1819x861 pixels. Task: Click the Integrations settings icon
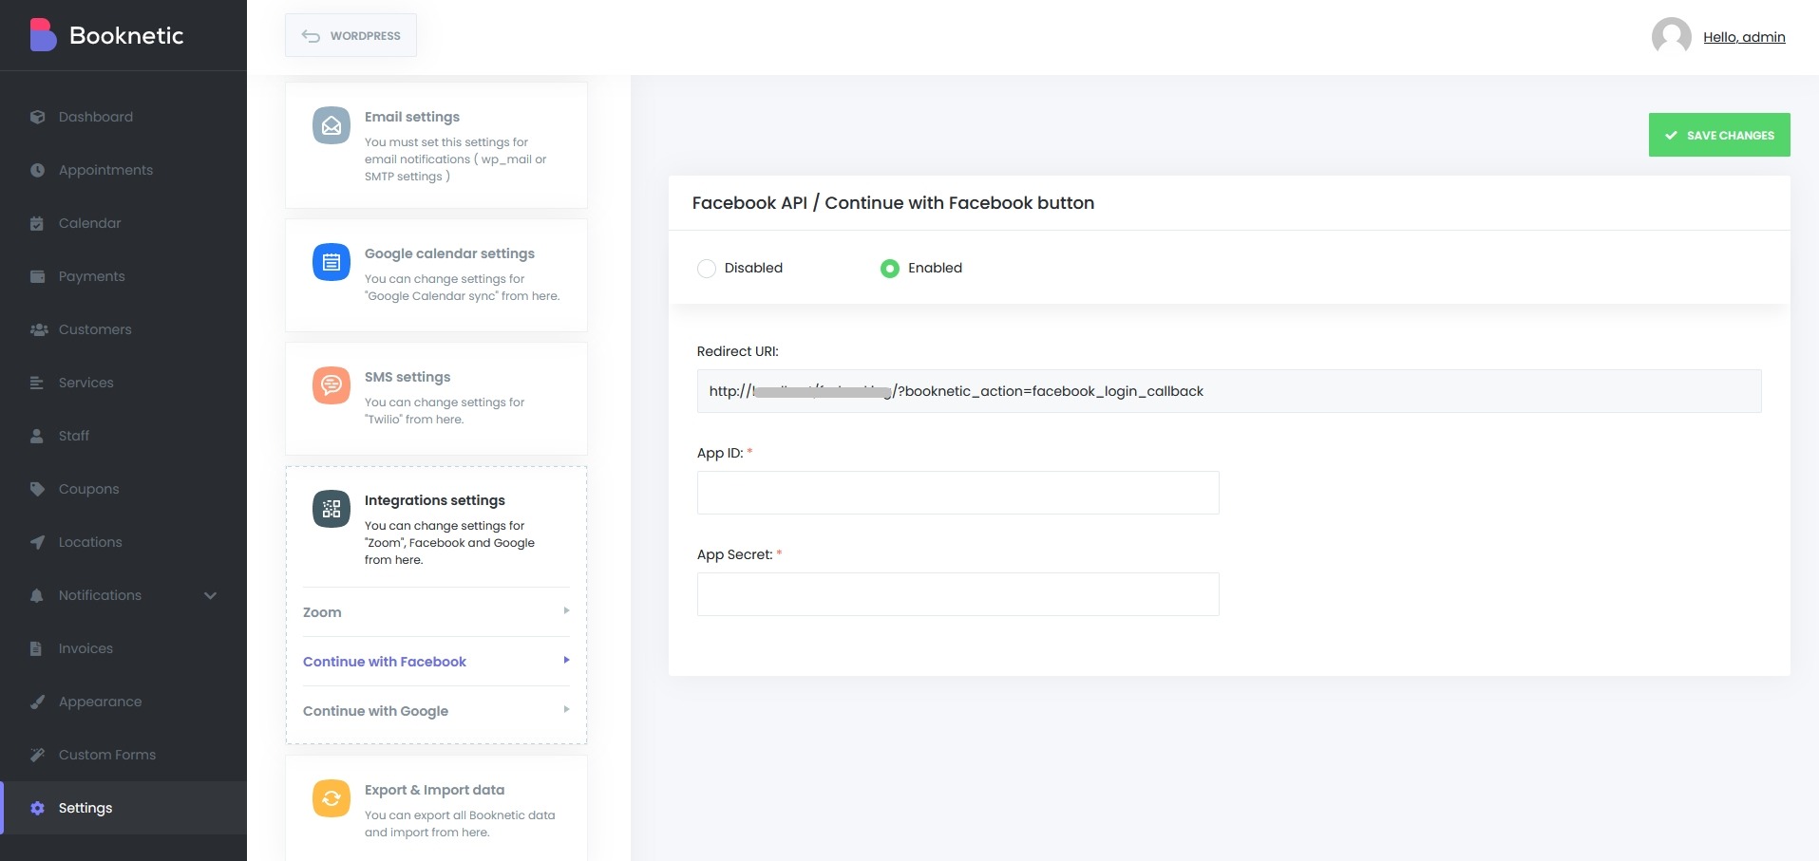[332, 509]
